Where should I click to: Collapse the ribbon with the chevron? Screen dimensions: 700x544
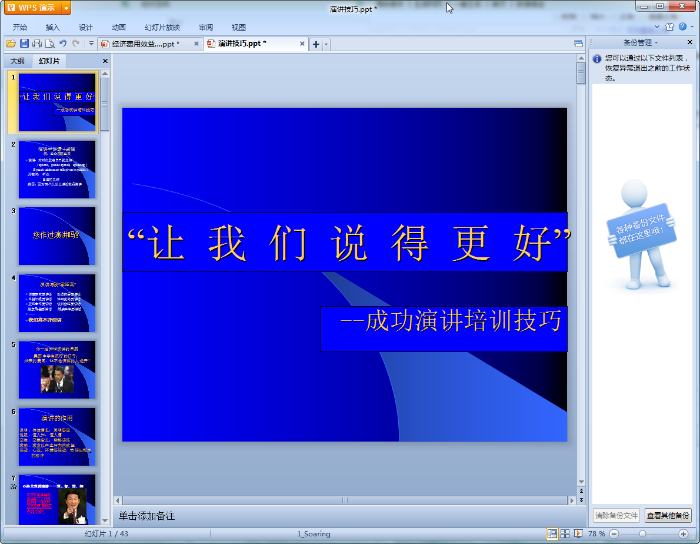pos(657,27)
